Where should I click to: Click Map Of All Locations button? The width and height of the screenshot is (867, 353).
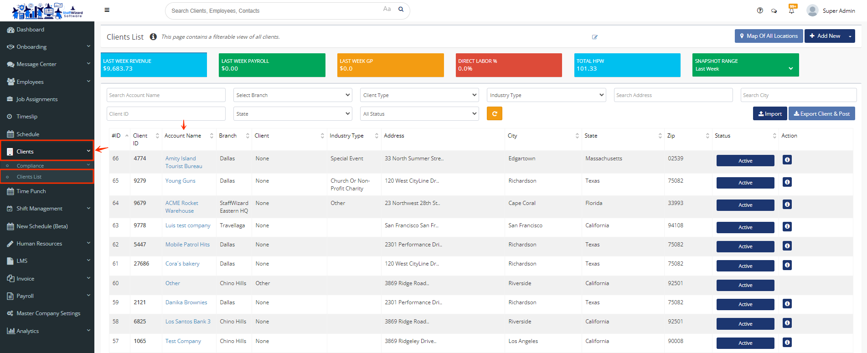tap(768, 36)
